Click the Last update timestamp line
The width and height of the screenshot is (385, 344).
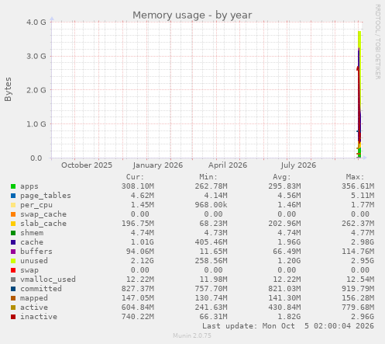[288, 326]
